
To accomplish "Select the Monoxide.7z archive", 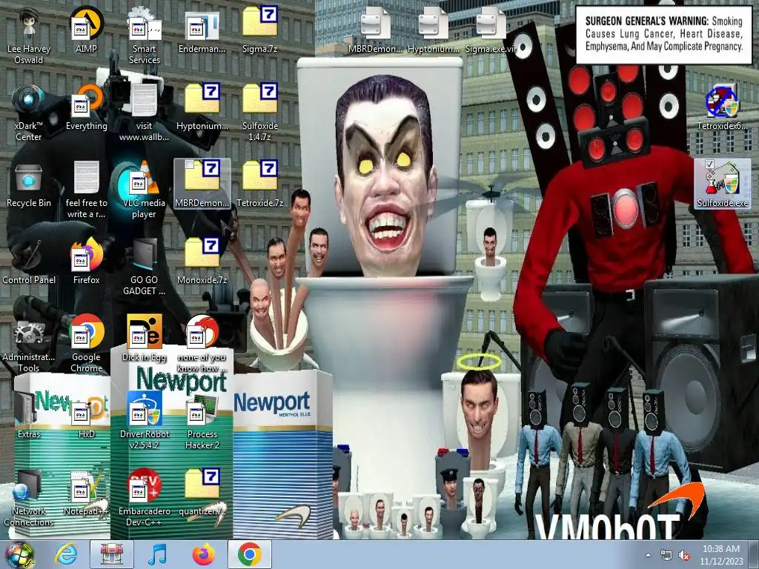I will [202, 262].
